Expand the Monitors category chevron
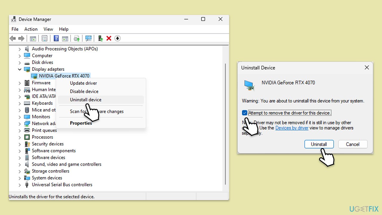This screenshot has height=215, width=382. click(x=20, y=117)
